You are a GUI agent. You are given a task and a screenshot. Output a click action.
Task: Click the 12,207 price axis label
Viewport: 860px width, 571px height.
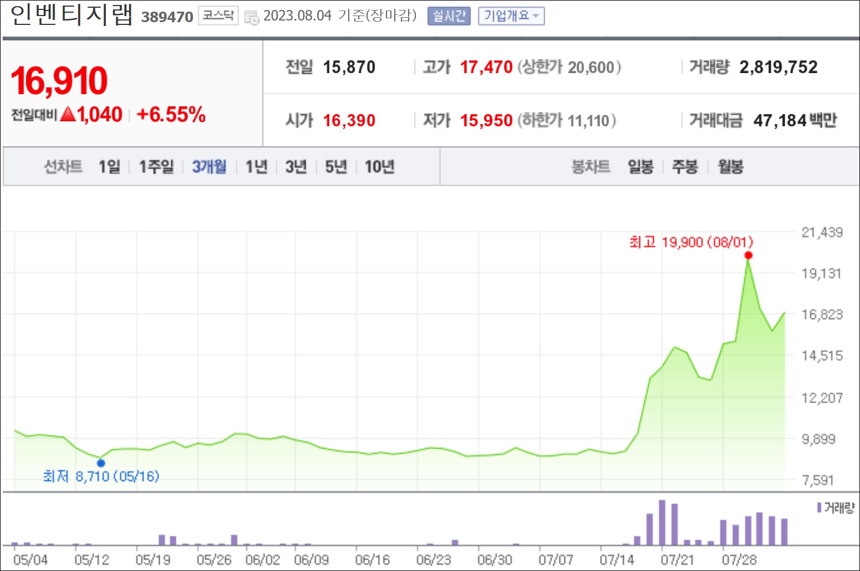click(822, 398)
